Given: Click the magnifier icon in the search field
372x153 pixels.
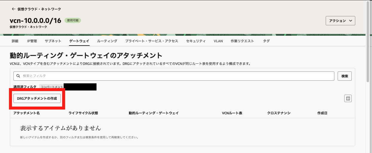Looking at the screenshot, I should pos(19,76).
